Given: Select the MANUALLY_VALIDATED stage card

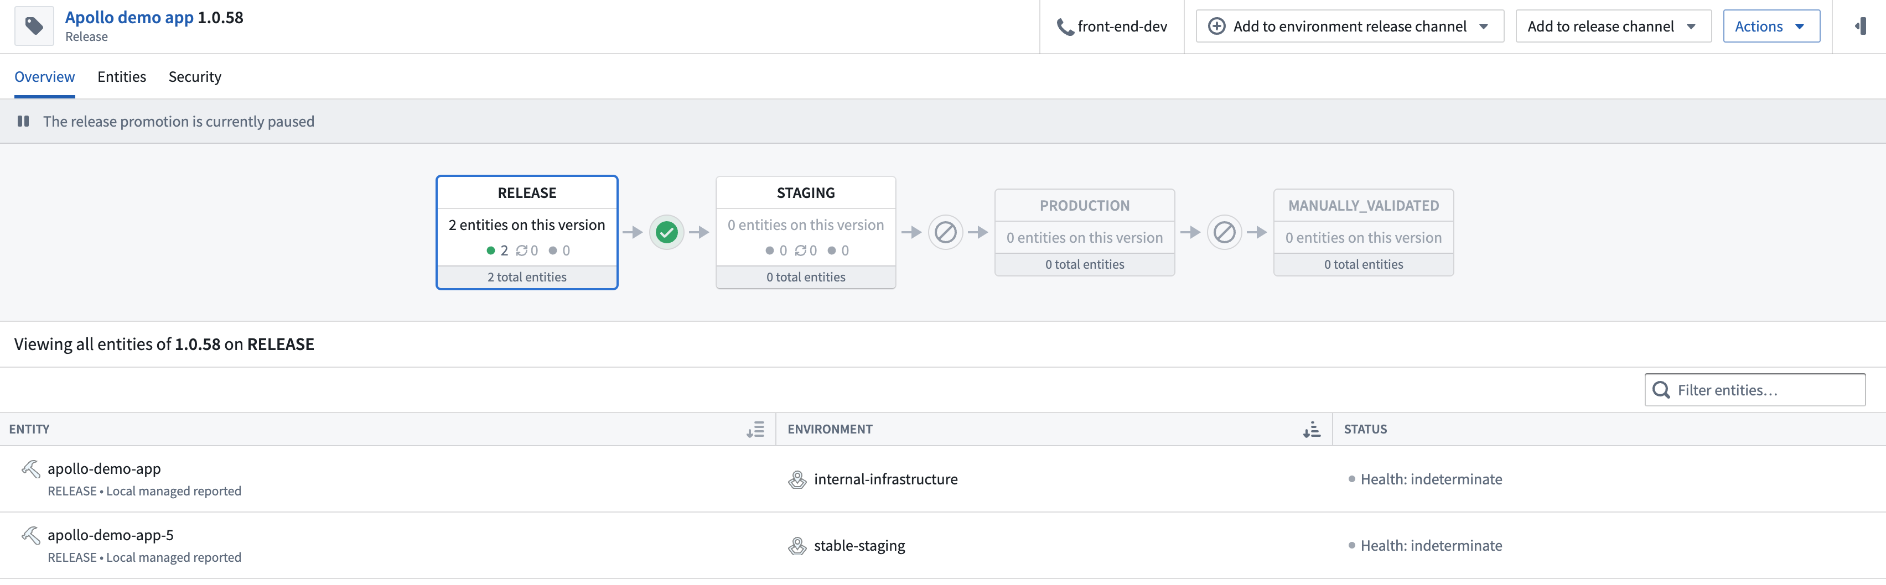Looking at the screenshot, I should [x=1363, y=233].
